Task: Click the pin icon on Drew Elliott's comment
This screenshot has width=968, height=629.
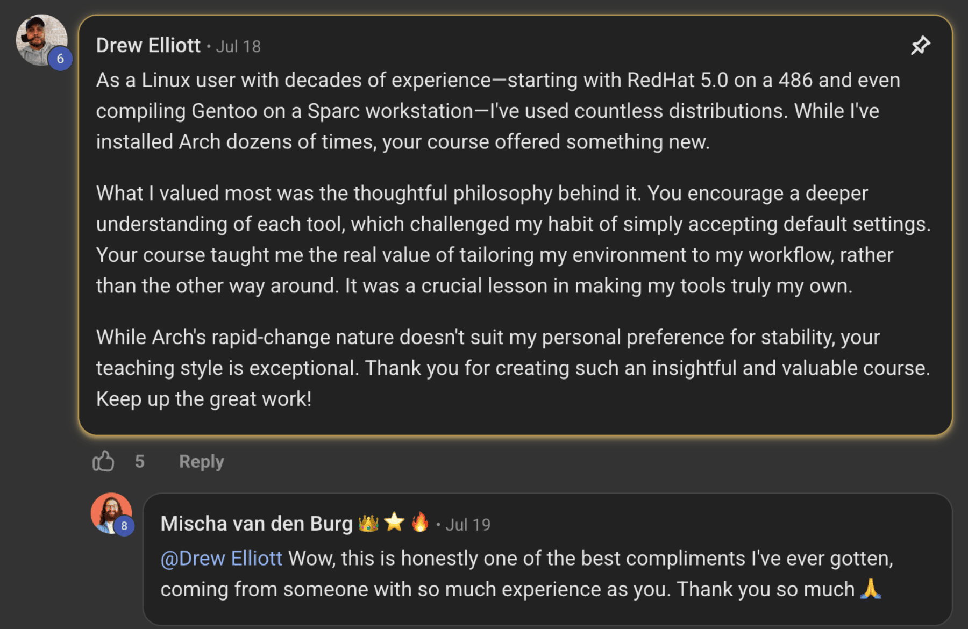Action: click(920, 46)
